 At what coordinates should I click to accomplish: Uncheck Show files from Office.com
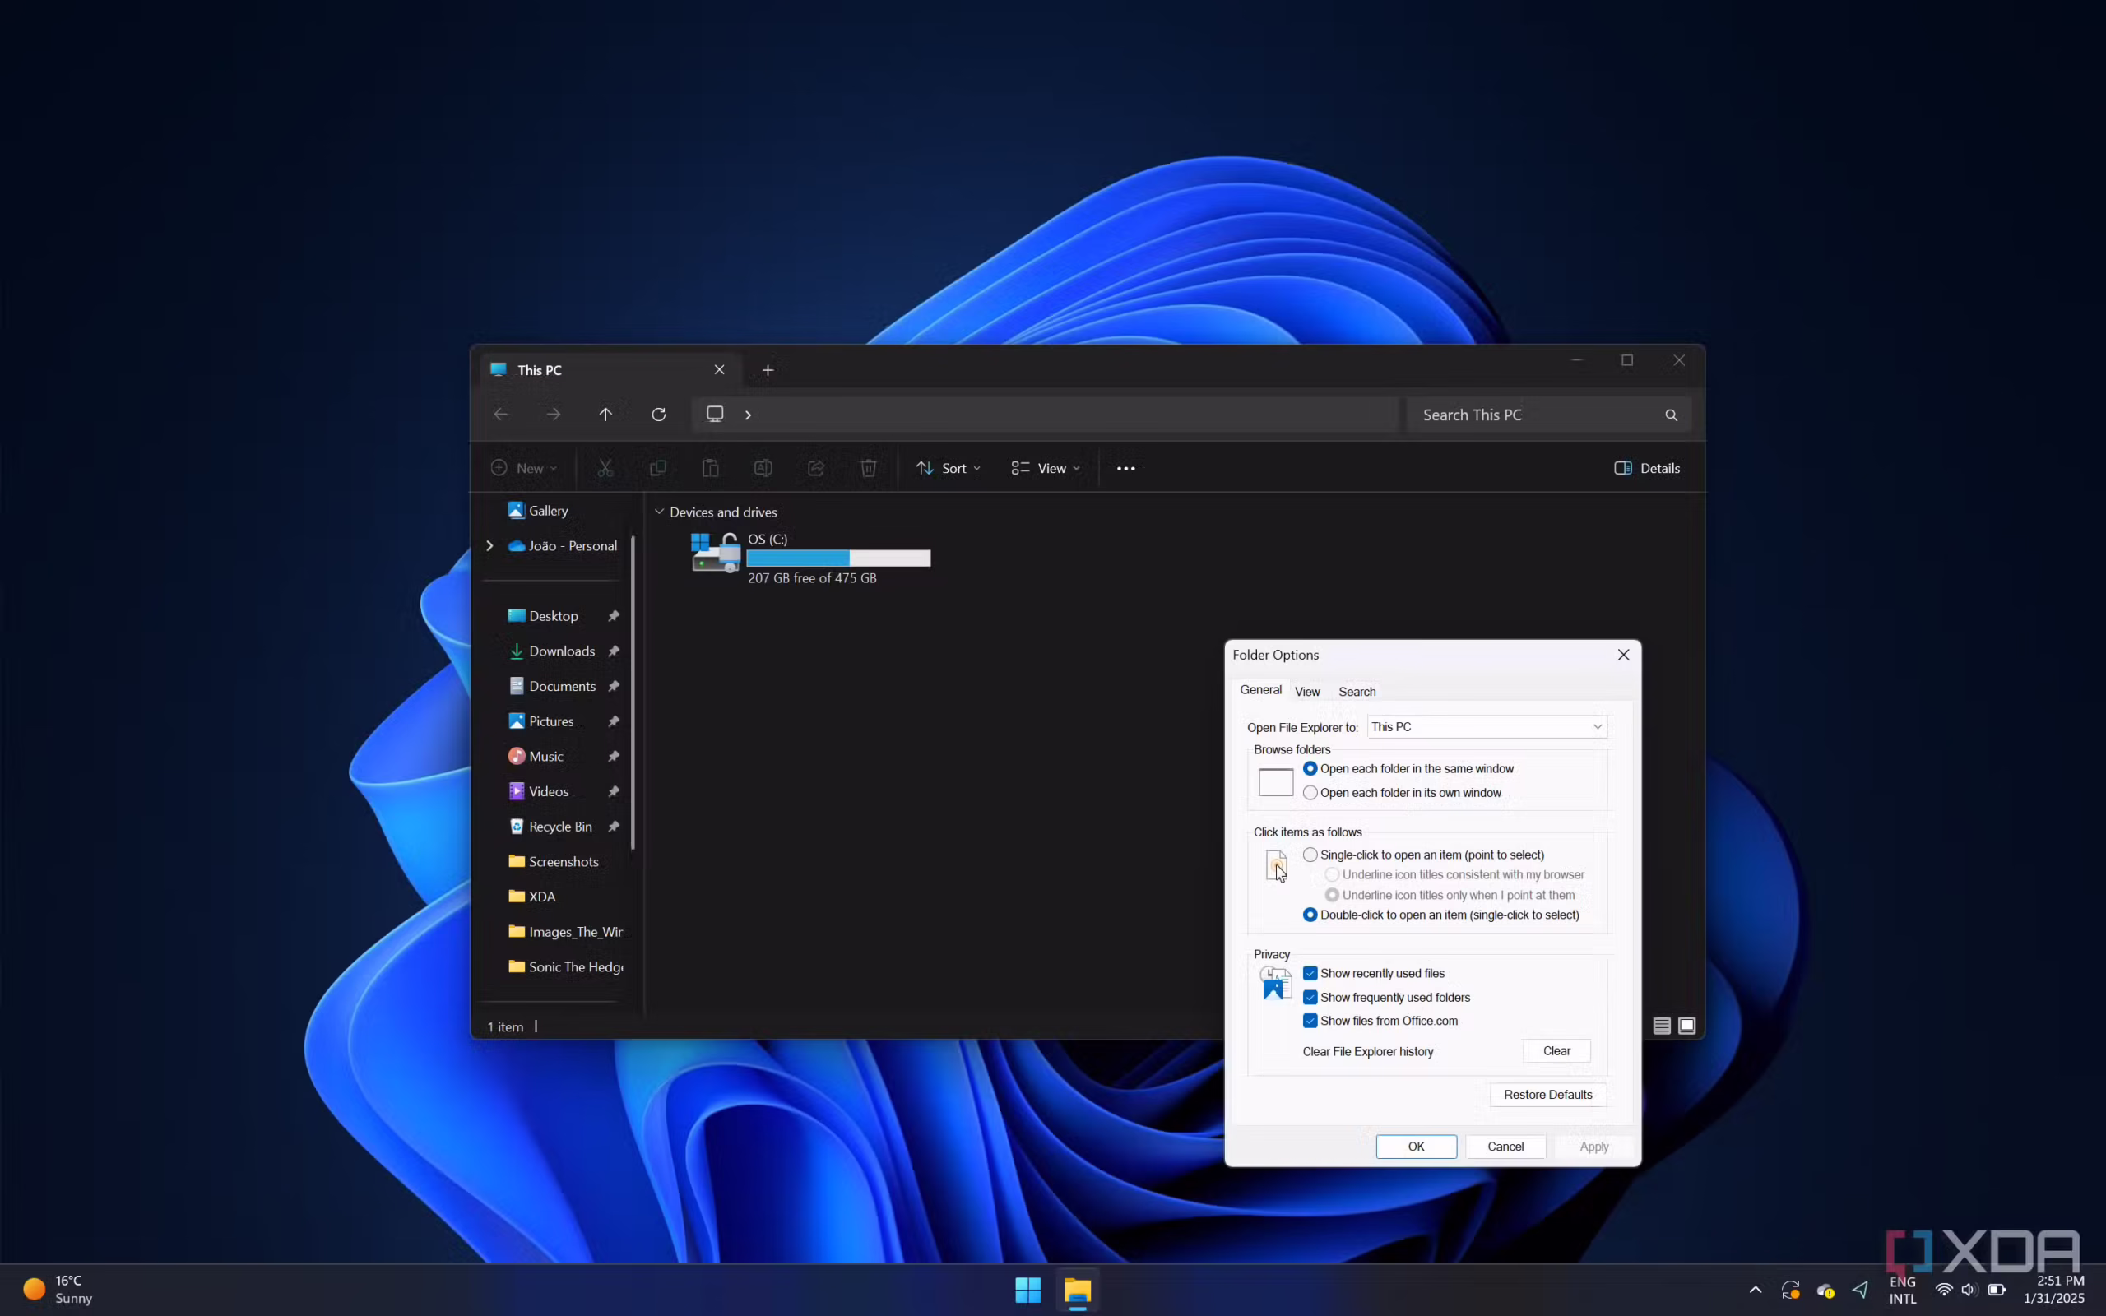(x=1309, y=1020)
